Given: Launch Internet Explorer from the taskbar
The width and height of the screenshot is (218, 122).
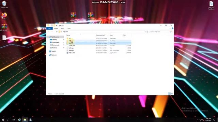Looking at the screenshot, I should tap(19, 120).
